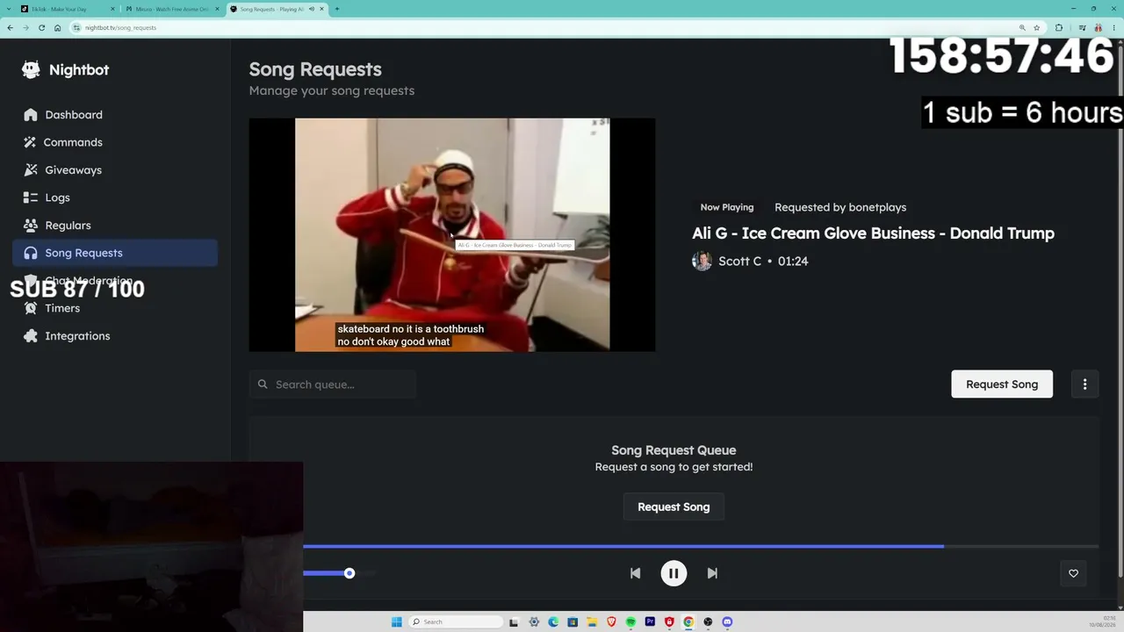This screenshot has width=1124, height=632.
Task: Skip to the next song
Action: pyautogui.click(x=712, y=573)
